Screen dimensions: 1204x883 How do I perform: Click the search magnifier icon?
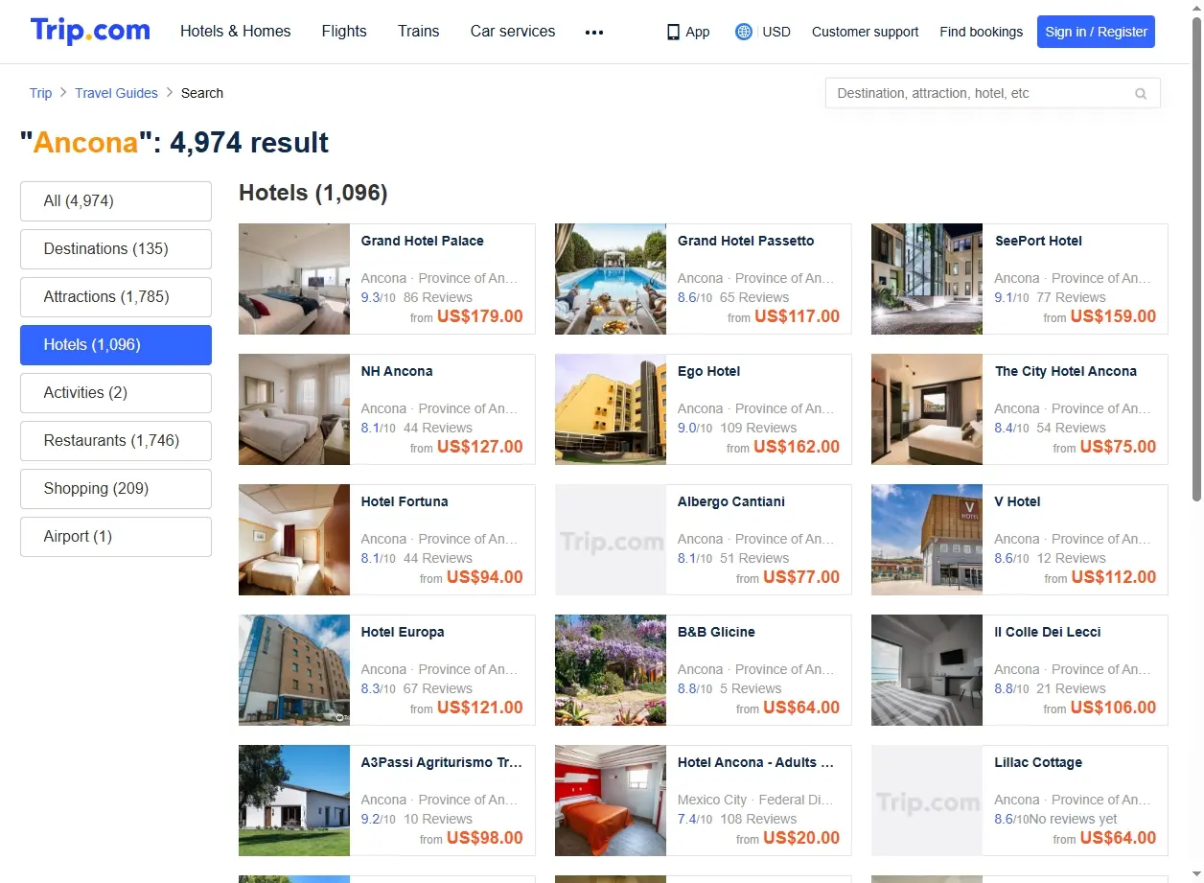click(x=1141, y=93)
